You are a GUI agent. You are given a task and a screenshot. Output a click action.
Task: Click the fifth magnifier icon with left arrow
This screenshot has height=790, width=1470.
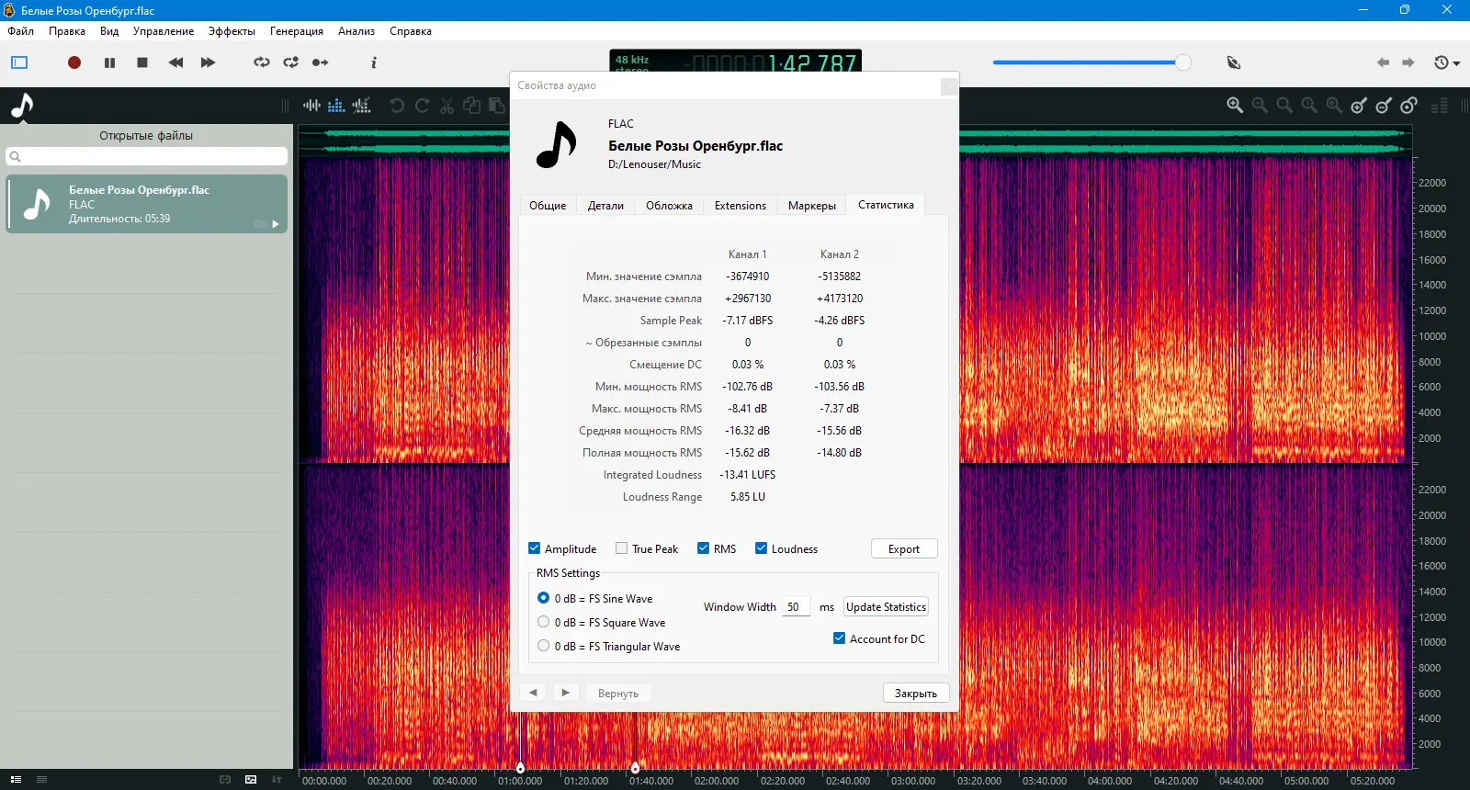(x=1334, y=106)
